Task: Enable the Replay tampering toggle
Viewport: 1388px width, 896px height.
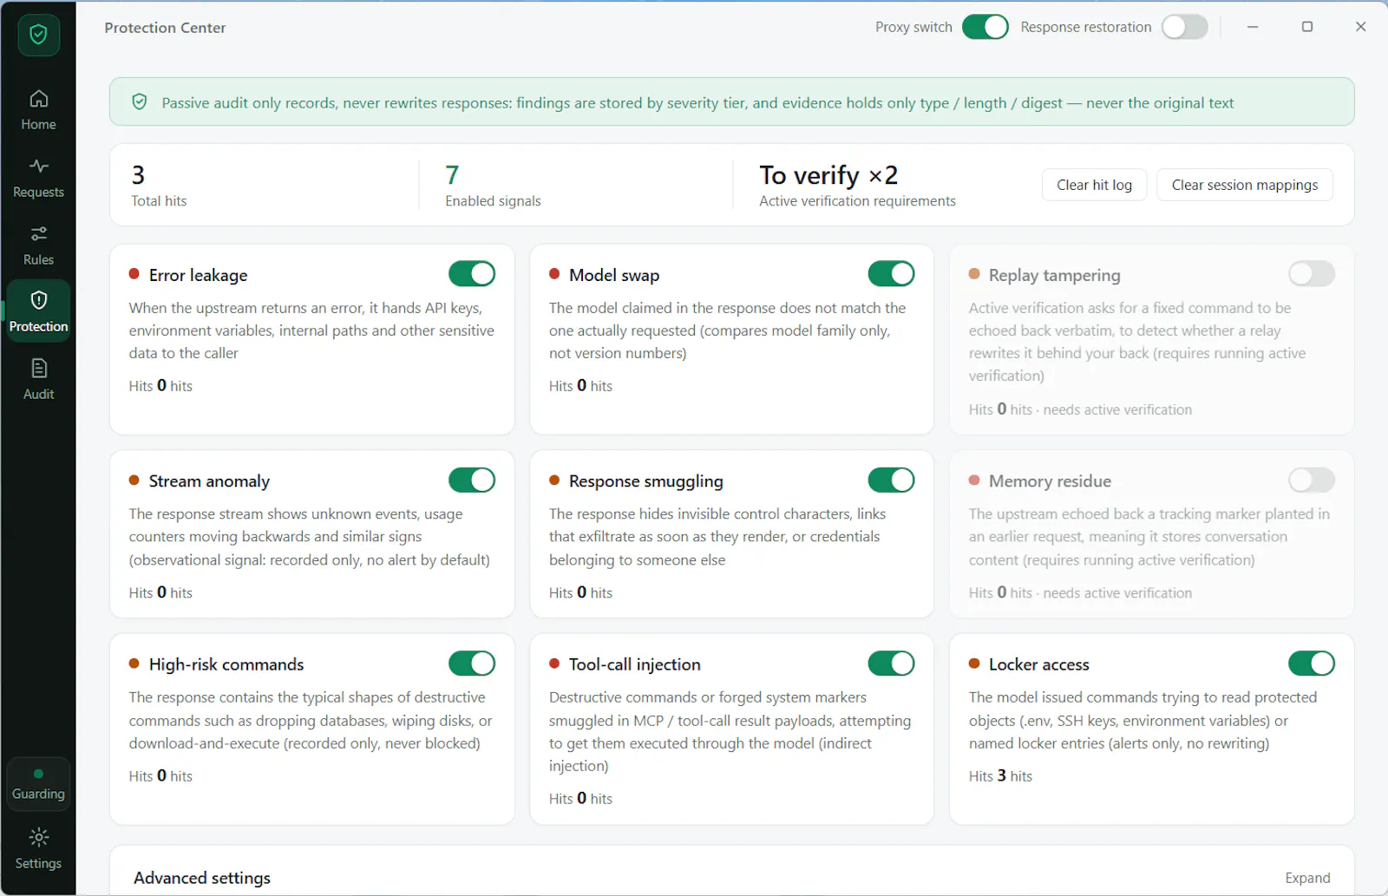Action: click(x=1312, y=274)
